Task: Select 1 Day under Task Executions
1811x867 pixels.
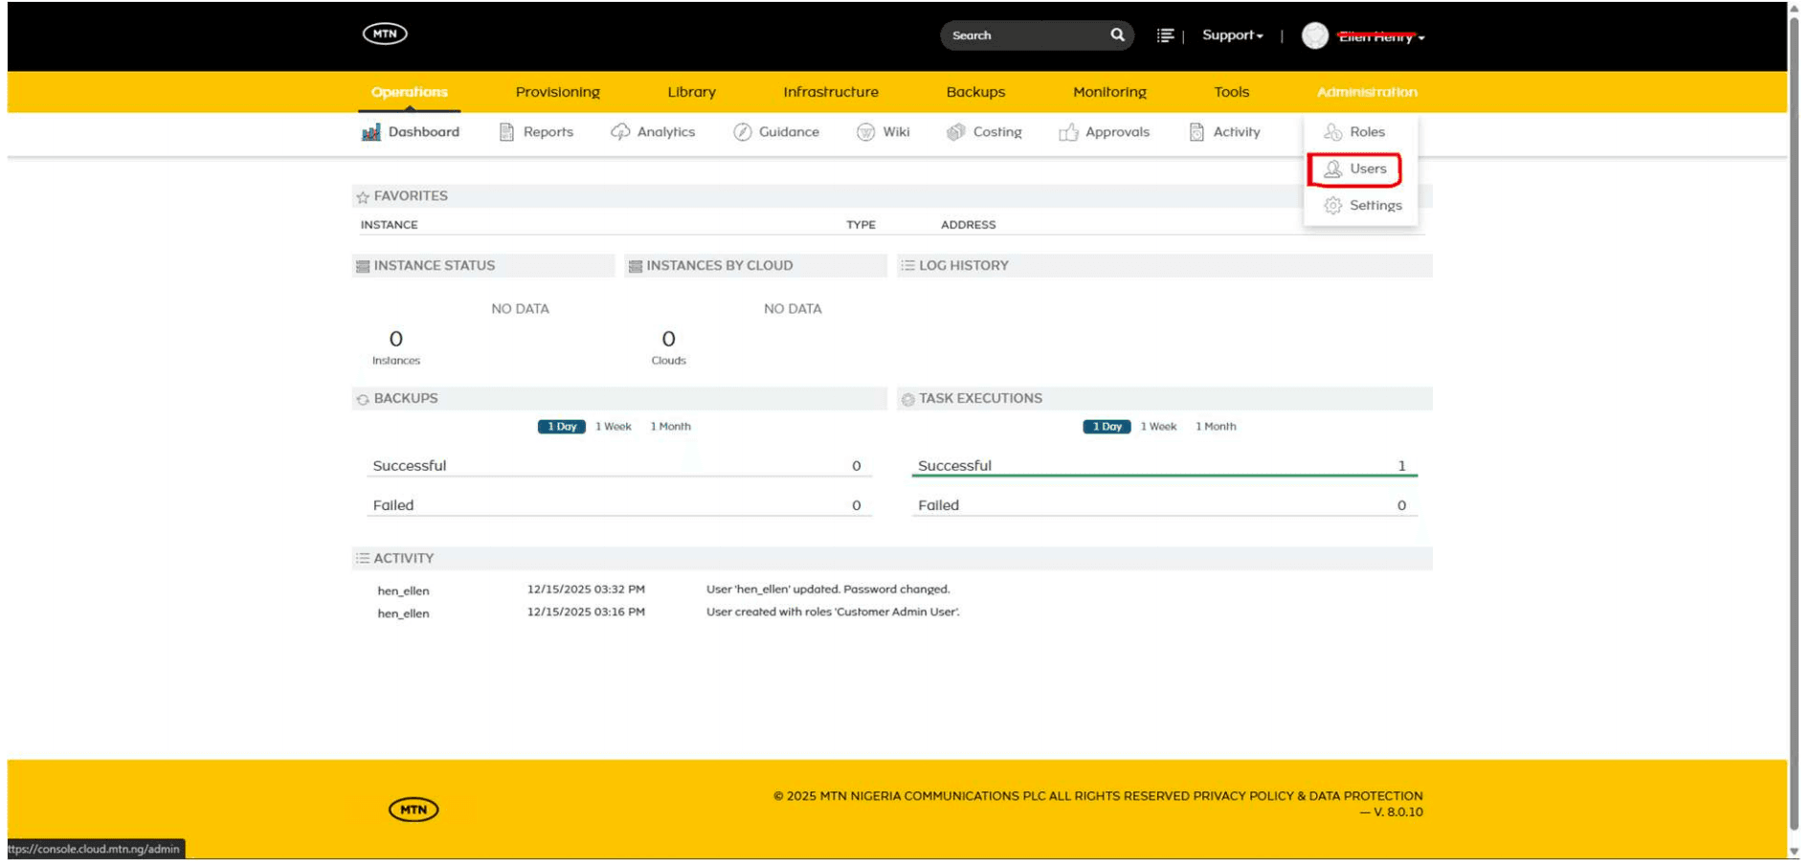Action: coord(1107,427)
